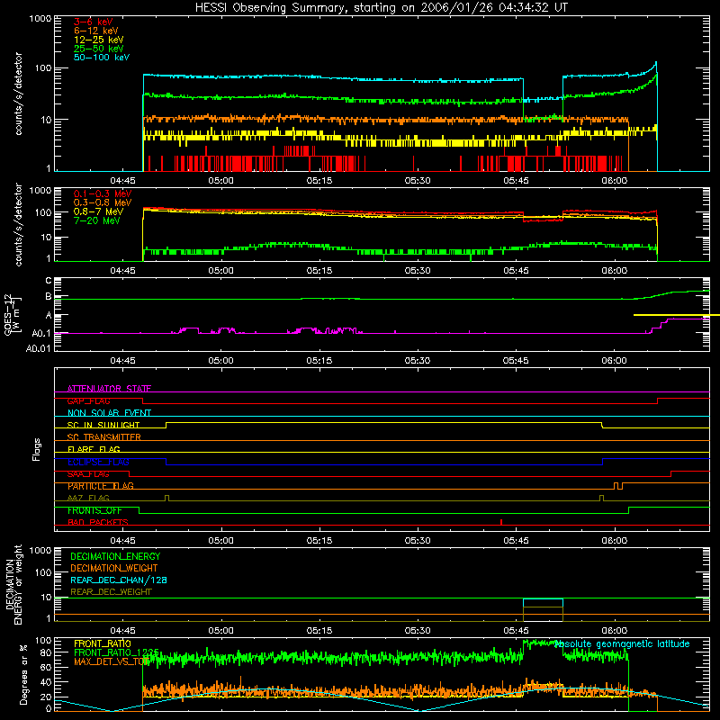720x720 pixels.
Task: Select the SC_IN_SUNLIGHT flag label
Action: coord(103,425)
